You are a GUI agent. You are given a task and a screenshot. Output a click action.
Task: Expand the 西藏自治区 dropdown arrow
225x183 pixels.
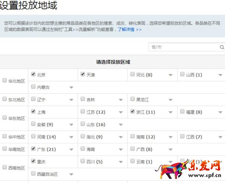71,174
